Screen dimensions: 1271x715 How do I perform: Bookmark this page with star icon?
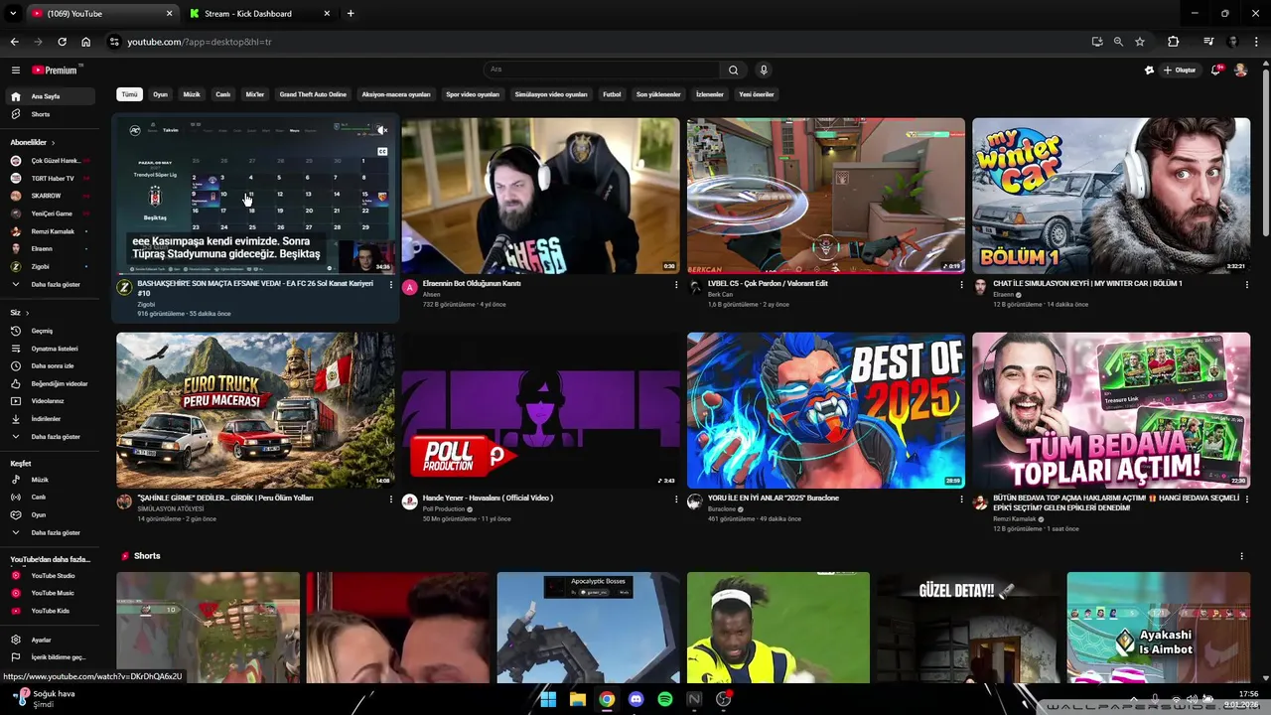[1140, 42]
